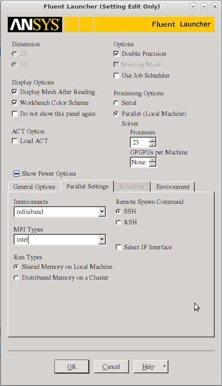Viewport: 222px width, 386px height.
Task: Toggle Use Job Scheduler checkbox
Action: pos(116,75)
